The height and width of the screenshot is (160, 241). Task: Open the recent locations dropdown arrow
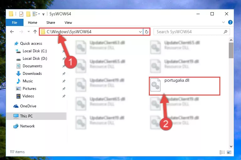coord(29,32)
